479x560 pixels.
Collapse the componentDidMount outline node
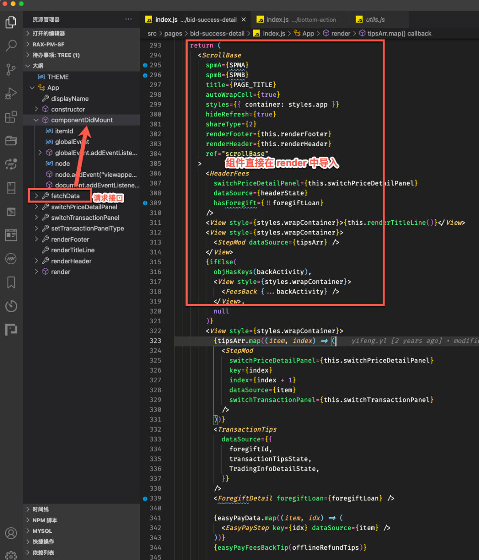click(x=36, y=120)
